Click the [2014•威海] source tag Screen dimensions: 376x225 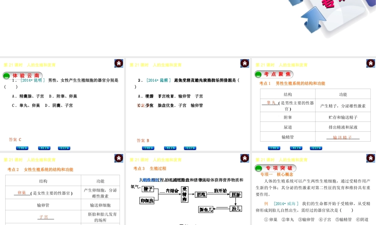click(286, 204)
